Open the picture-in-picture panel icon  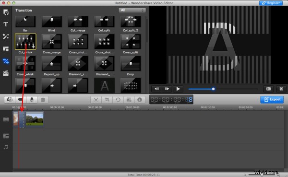click(6, 49)
